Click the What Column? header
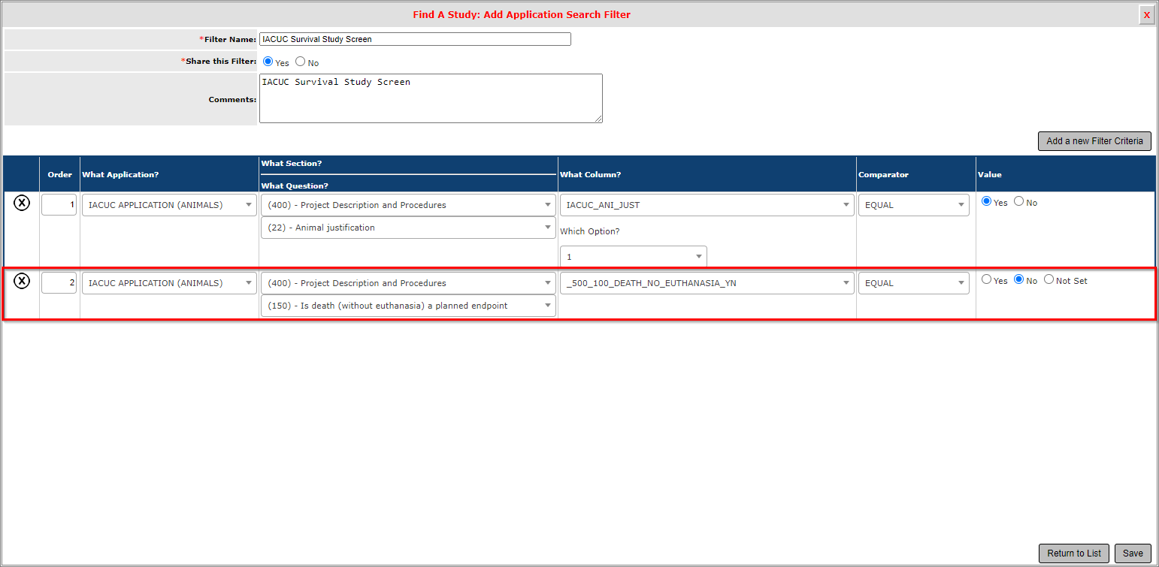 point(590,175)
